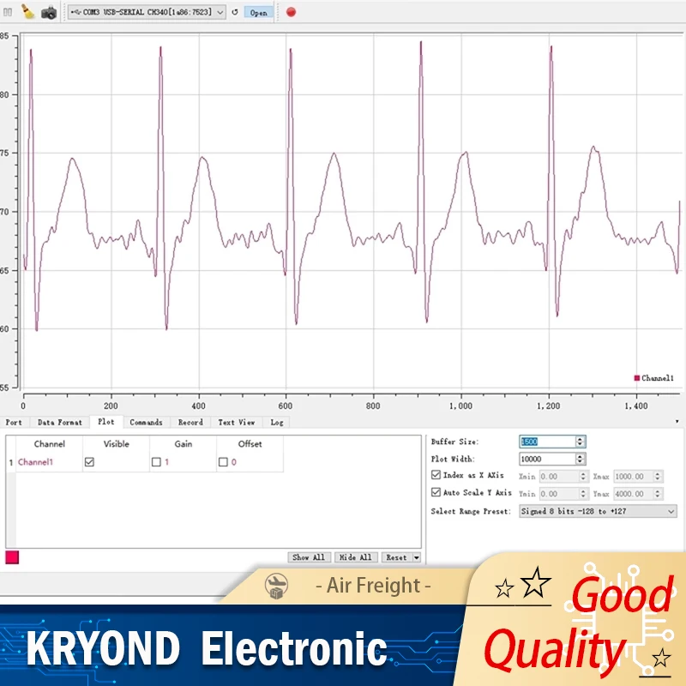Open the Select Range Preset dropdown
686x686 pixels.
coord(598,511)
